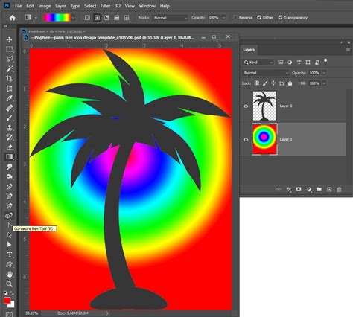Select the Hand tool

[10, 274]
